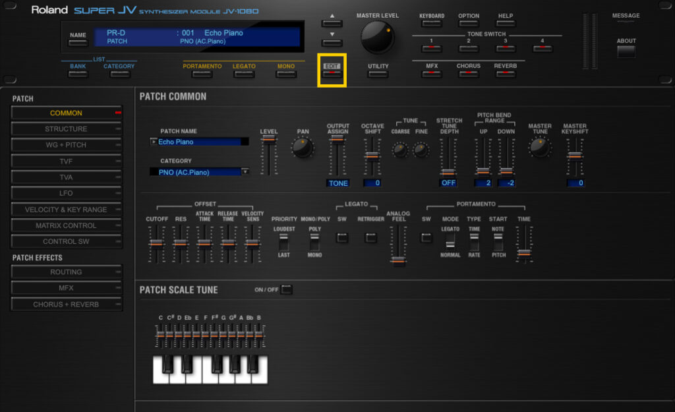This screenshot has width=675, height=412.
Task: Click the TONE output assign value box
Action: (338, 183)
